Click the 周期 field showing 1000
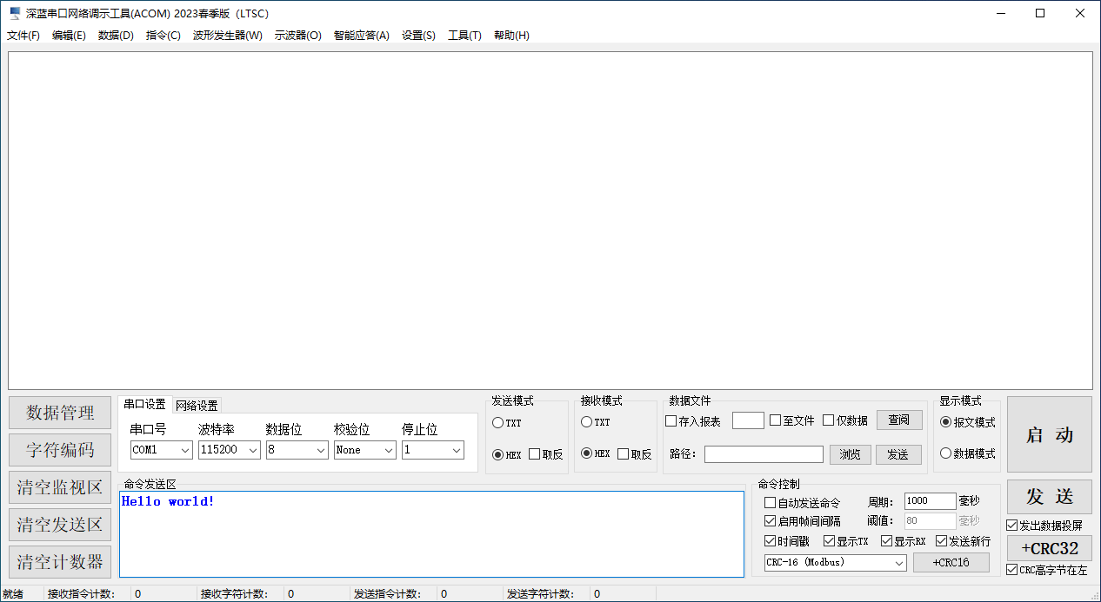 coord(930,501)
